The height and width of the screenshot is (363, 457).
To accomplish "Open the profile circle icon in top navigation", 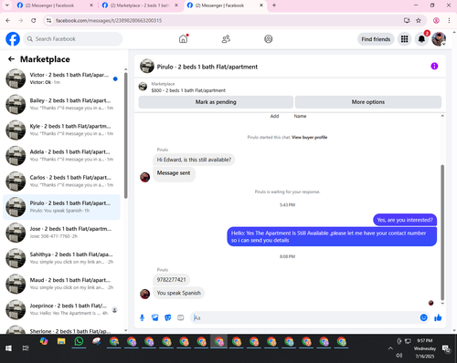I will pyautogui.click(x=269, y=39).
